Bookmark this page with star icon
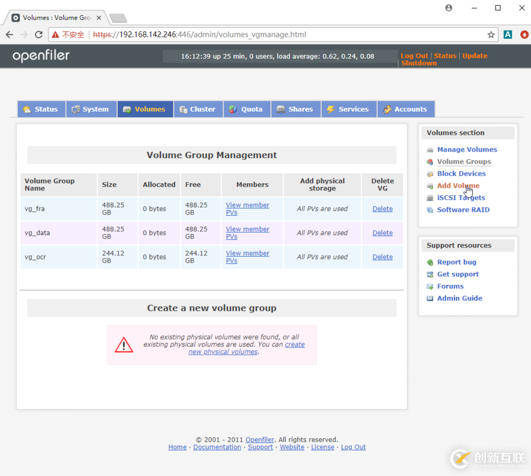Image resolution: width=531 pixels, height=476 pixels. pos(491,35)
